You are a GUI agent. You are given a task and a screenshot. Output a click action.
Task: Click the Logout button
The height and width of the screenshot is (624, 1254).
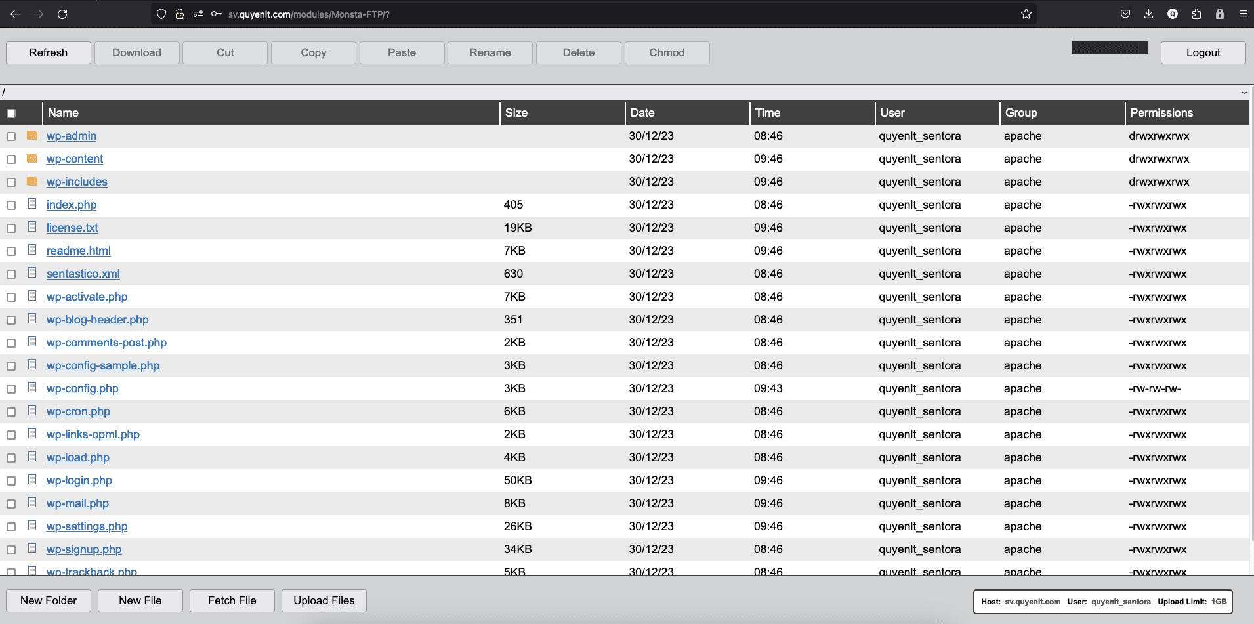click(x=1202, y=52)
